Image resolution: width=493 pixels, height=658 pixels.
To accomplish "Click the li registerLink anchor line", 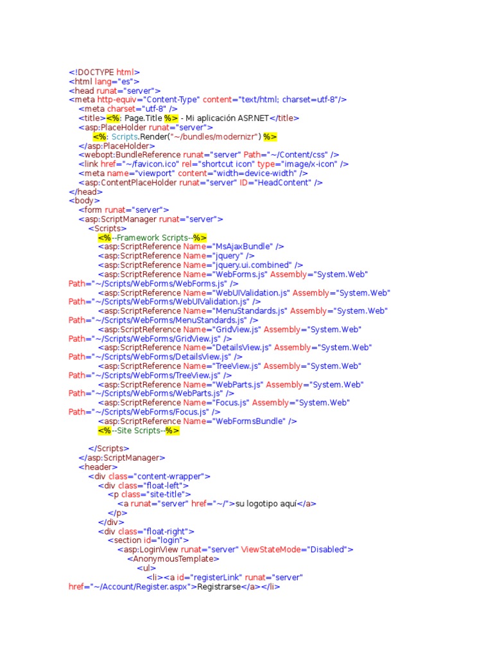I will tap(225, 578).
